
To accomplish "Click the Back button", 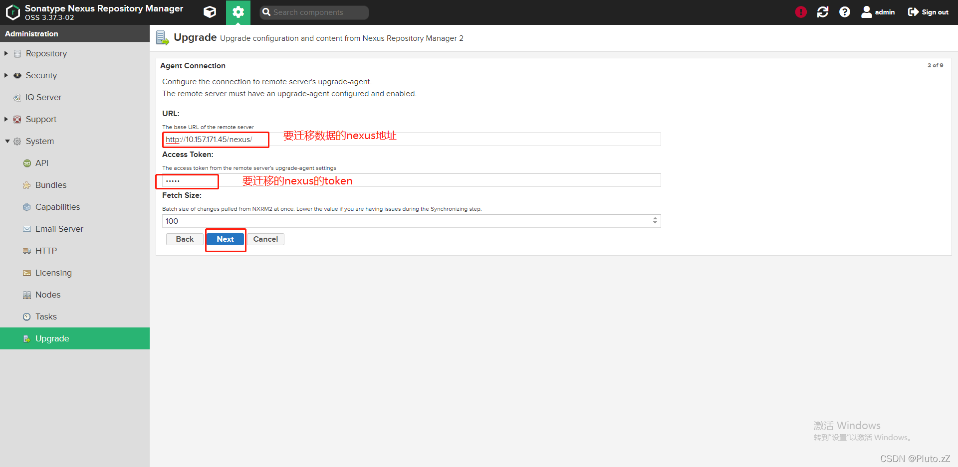I will pyautogui.click(x=185, y=239).
